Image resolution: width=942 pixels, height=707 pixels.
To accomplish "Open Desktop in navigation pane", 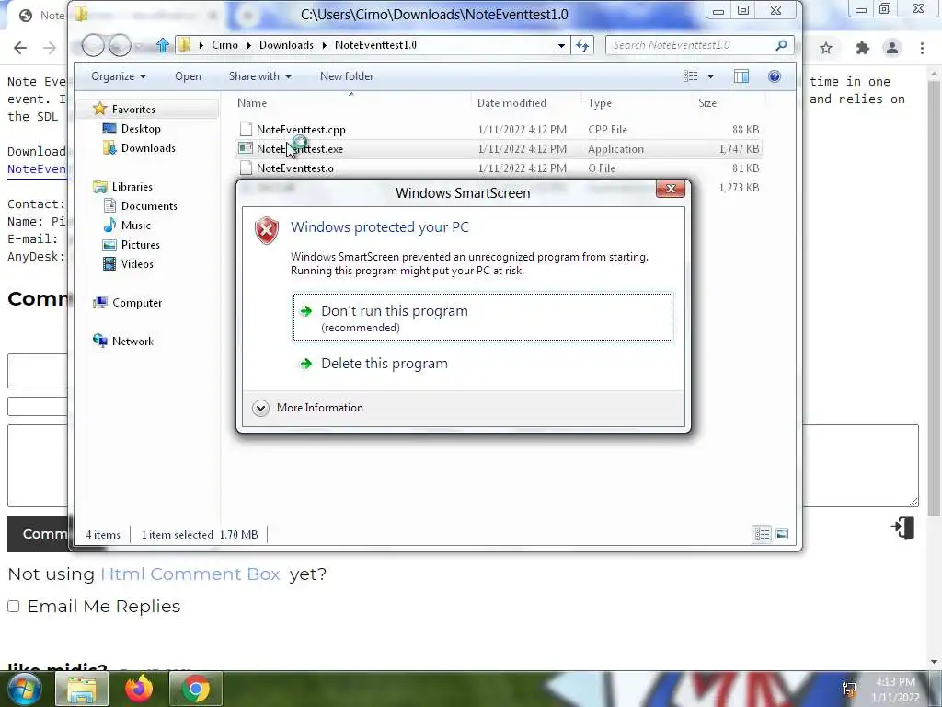I will point(141,129).
